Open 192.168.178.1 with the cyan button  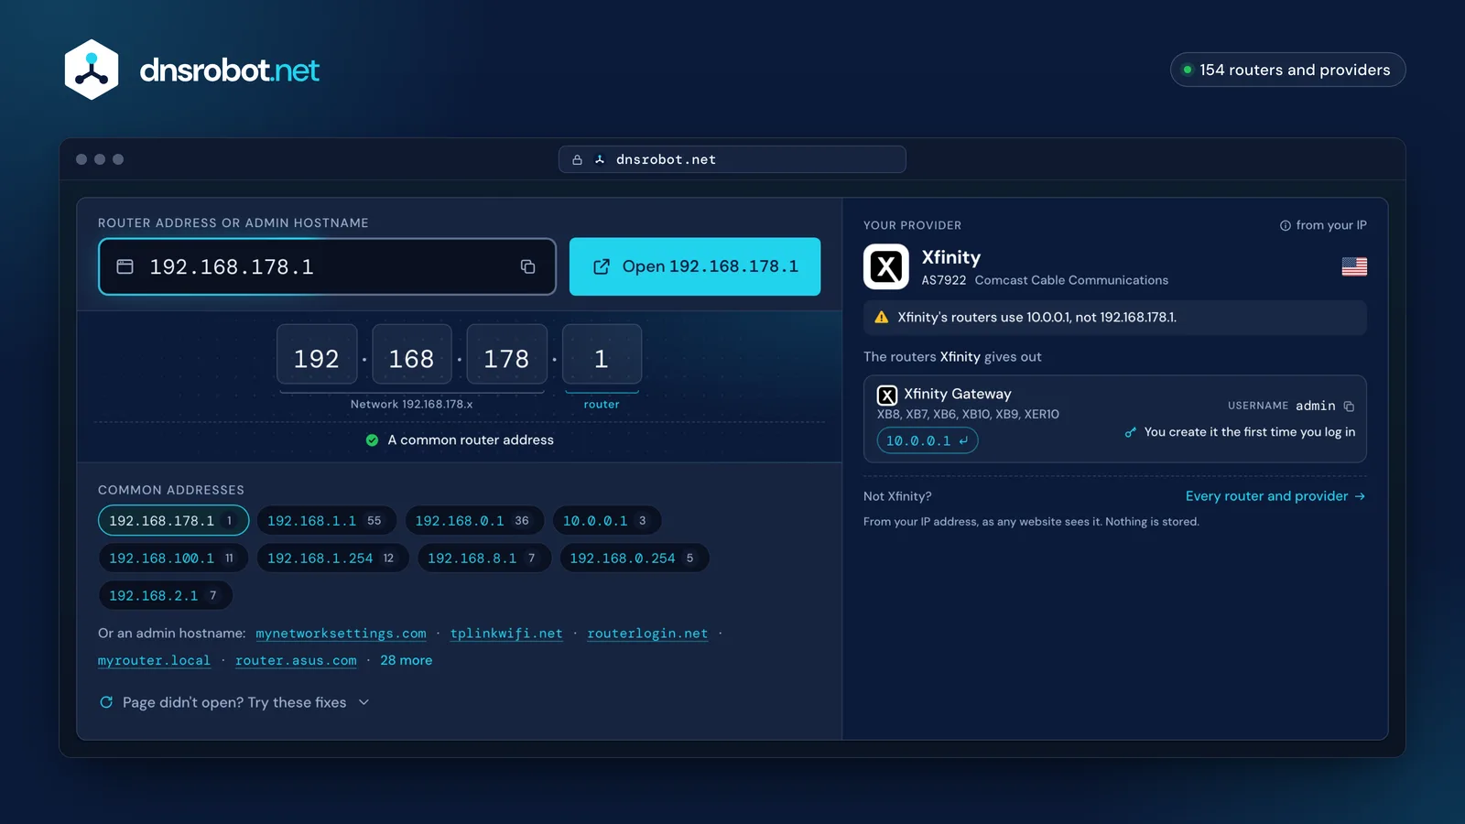(695, 266)
